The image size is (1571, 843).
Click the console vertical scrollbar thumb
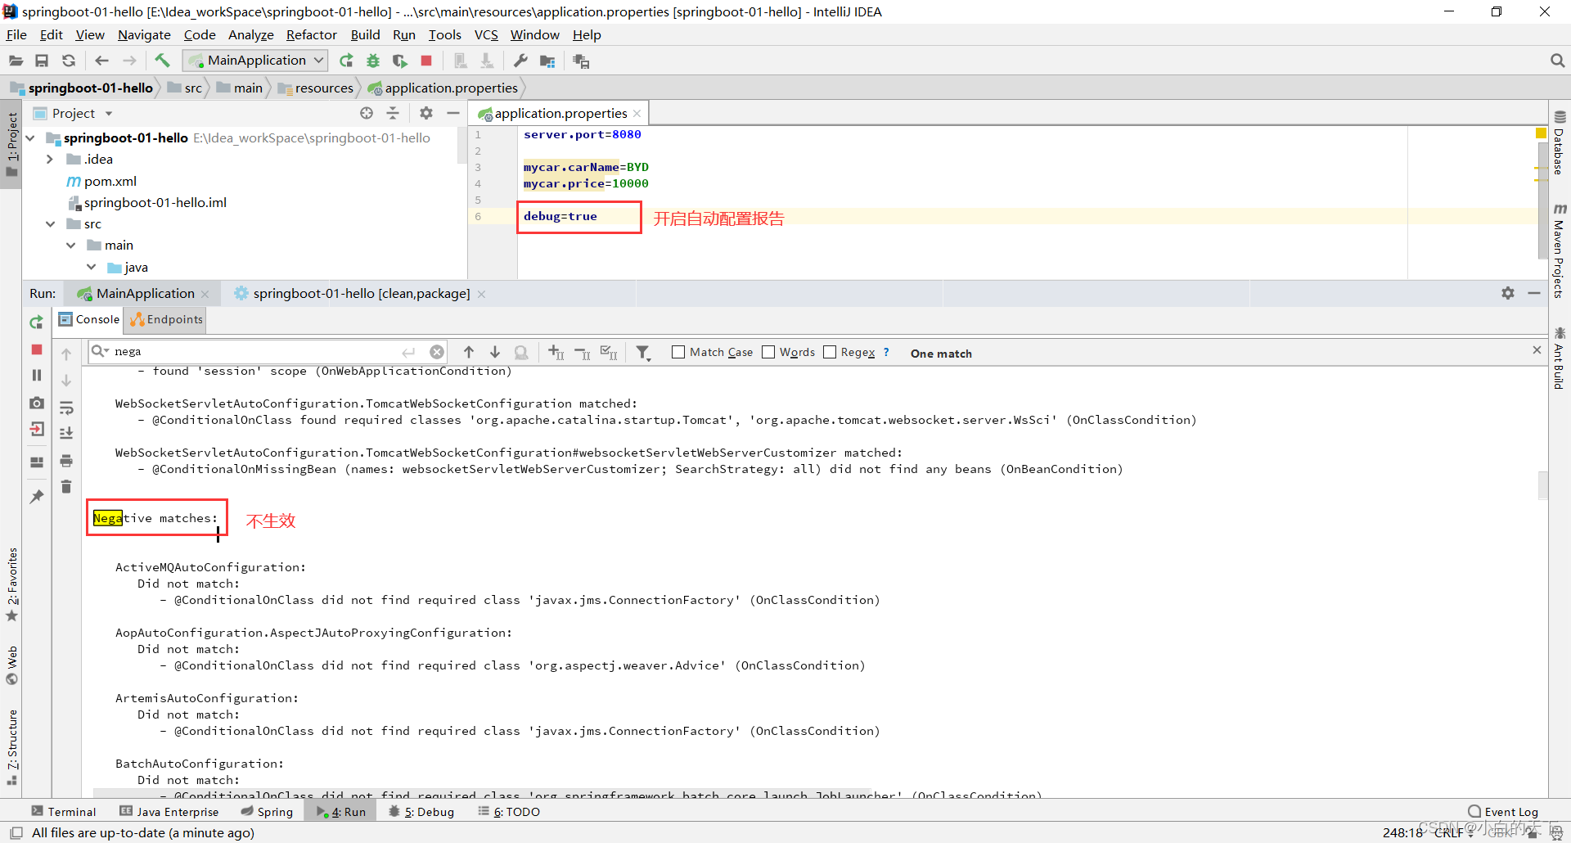pos(1542,485)
